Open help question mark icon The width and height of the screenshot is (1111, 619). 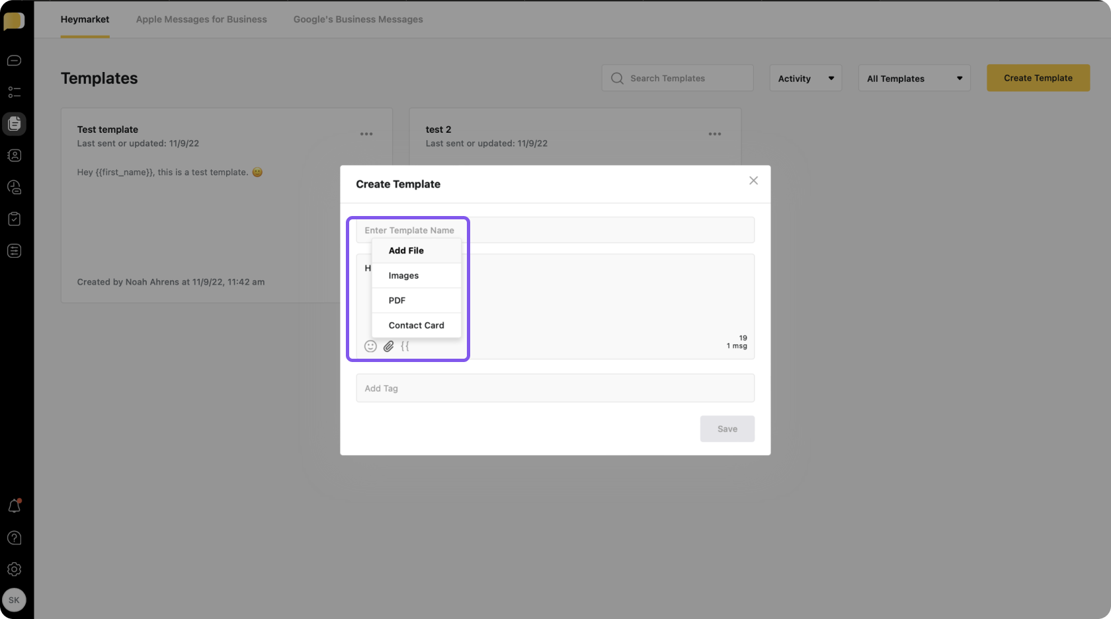pos(14,538)
